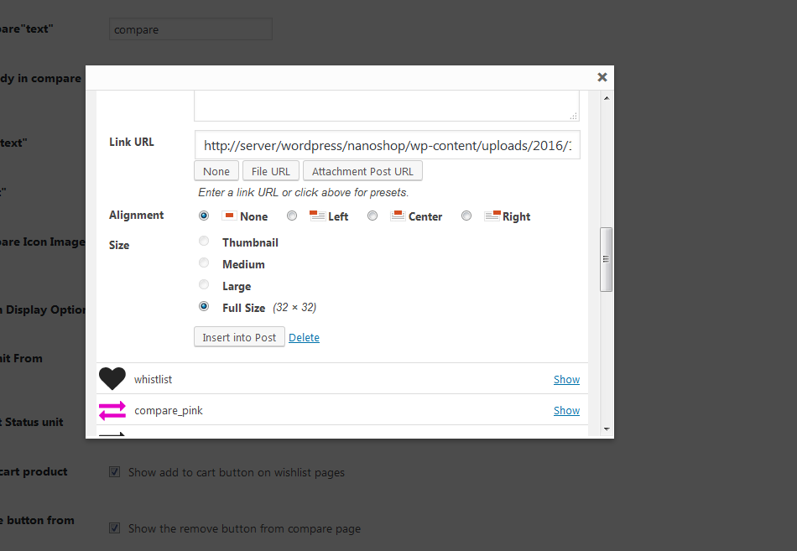This screenshot has height=551, width=797.
Task: Click the compare_pink arrows icon
Action: 112,410
